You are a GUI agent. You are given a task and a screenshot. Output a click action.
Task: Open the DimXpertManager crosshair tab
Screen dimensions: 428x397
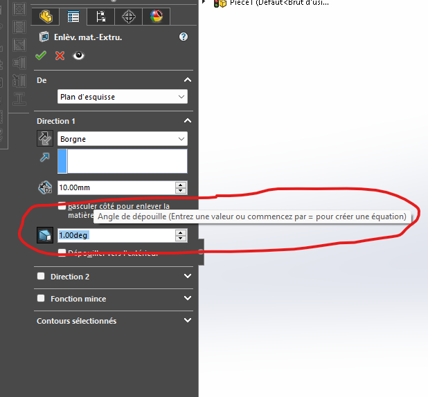(128, 16)
